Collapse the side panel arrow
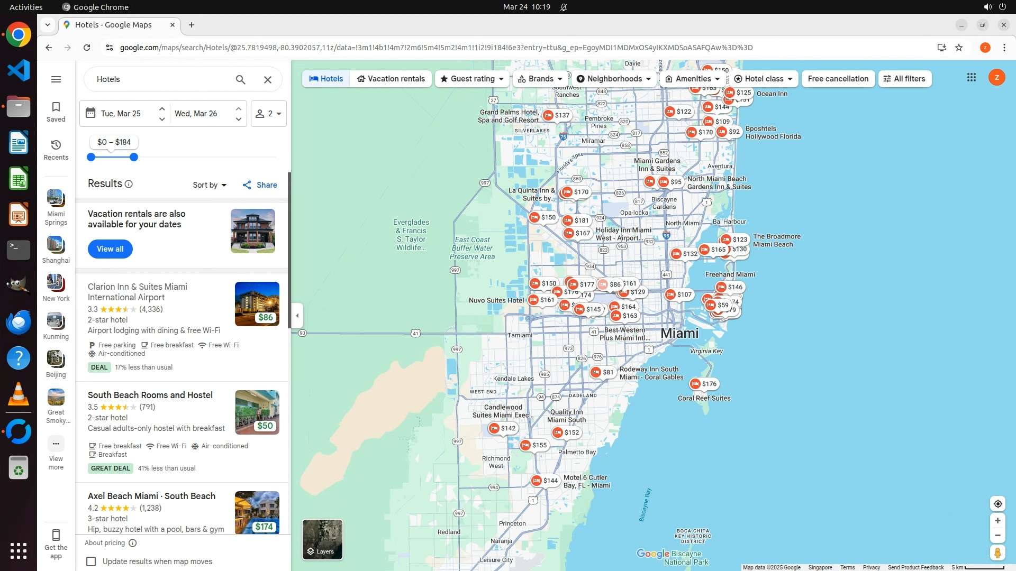 pyautogui.click(x=297, y=316)
